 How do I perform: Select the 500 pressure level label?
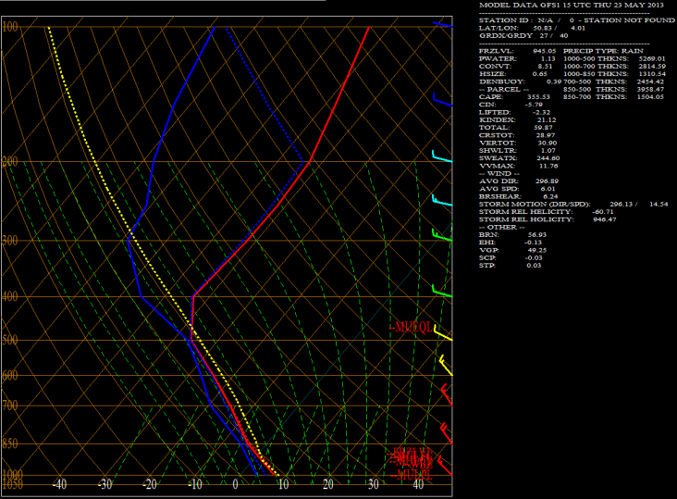tap(10, 340)
